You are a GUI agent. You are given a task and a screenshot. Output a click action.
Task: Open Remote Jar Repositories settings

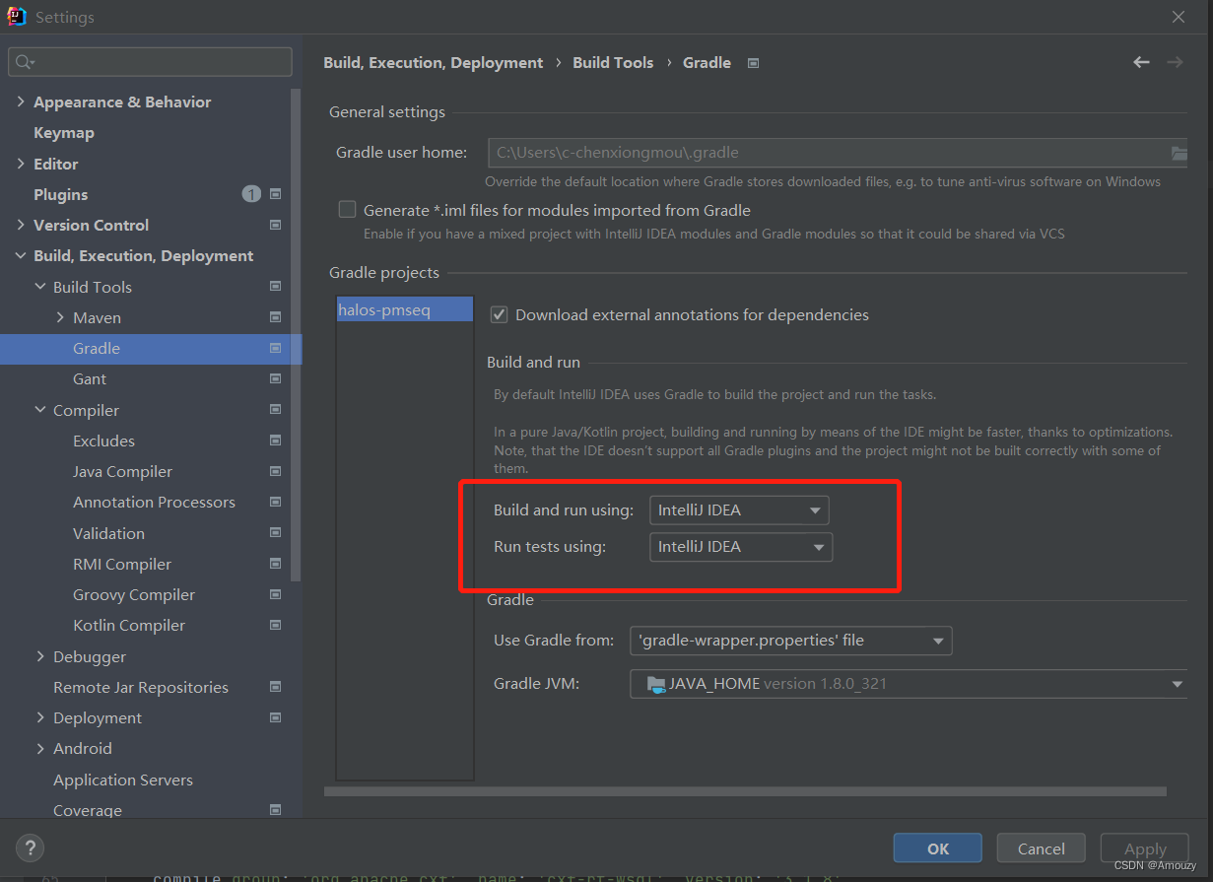(x=141, y=687)
